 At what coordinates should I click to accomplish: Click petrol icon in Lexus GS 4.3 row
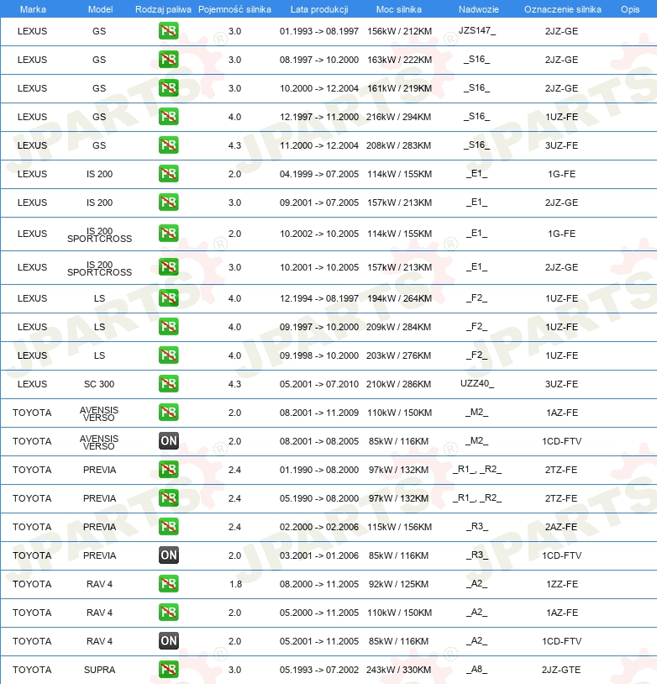click(x=168, y=145)
